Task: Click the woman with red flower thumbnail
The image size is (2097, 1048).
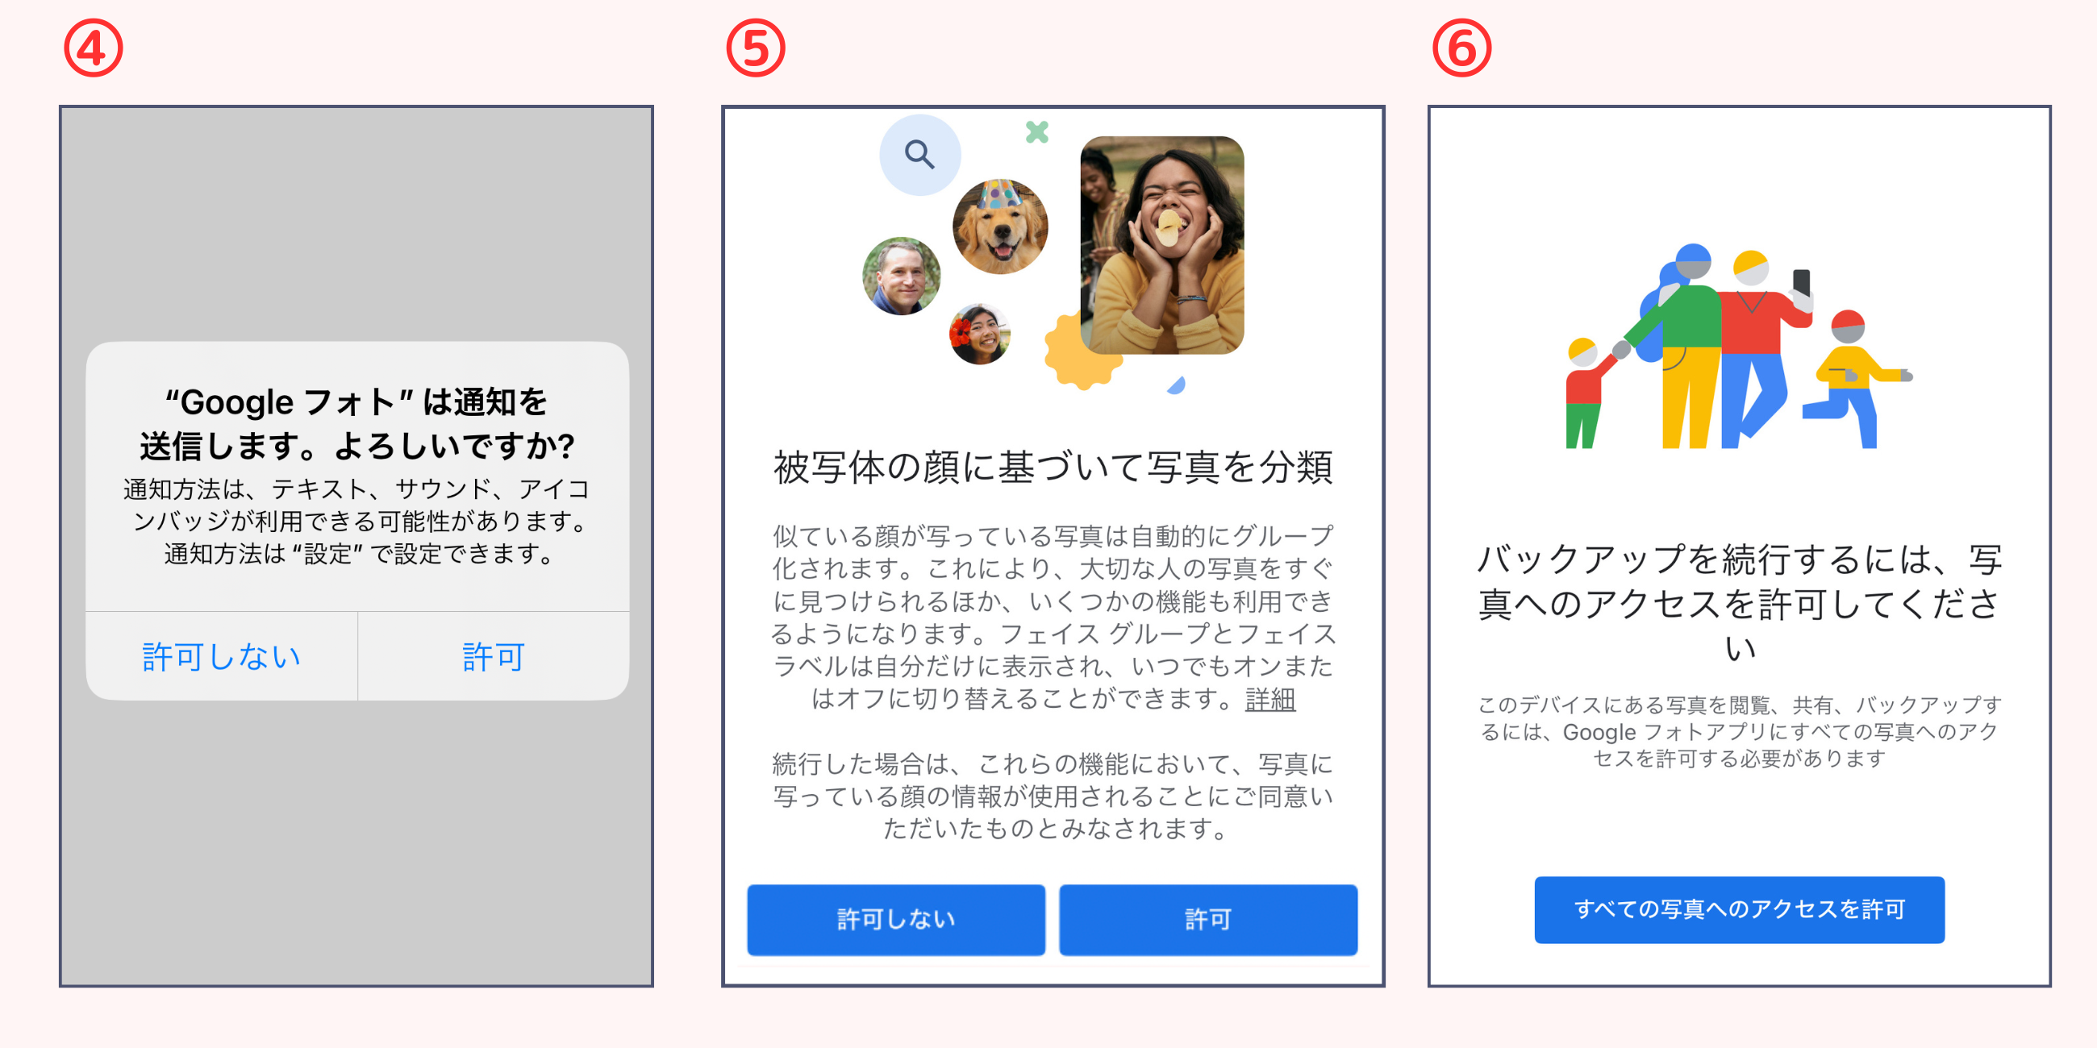Action: coord(979,334)
